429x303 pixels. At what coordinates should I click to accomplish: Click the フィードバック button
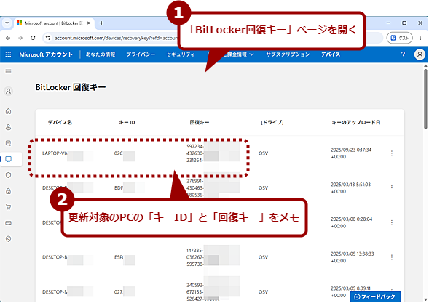point(375,296)
